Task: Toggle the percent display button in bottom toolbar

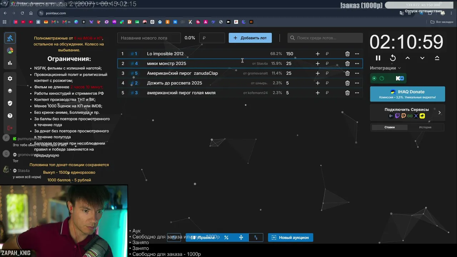Action: (x=226, y=237)
